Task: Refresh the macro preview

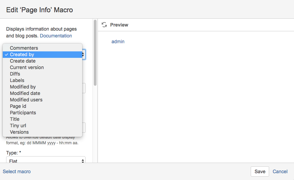Action: click(x=104, y=25)
